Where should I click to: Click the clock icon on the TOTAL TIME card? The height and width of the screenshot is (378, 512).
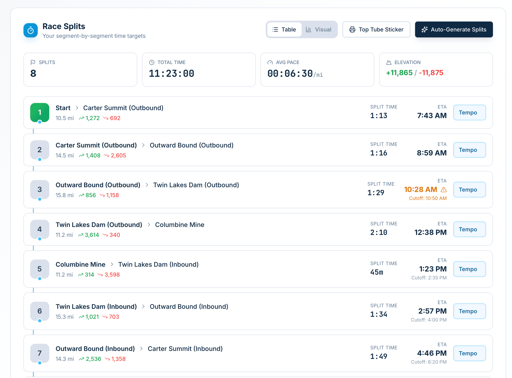pyautogui.click(x=152, y=62)
